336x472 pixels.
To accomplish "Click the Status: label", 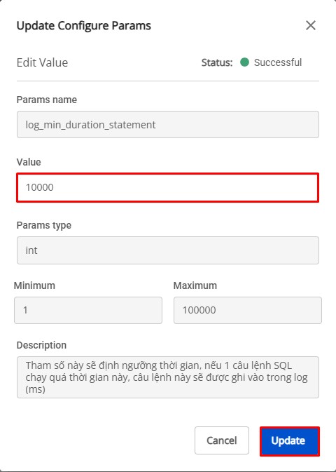I will [x=217, y=62].
